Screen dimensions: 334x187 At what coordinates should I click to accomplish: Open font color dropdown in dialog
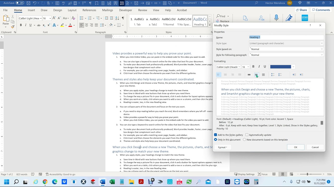point(293,67)
